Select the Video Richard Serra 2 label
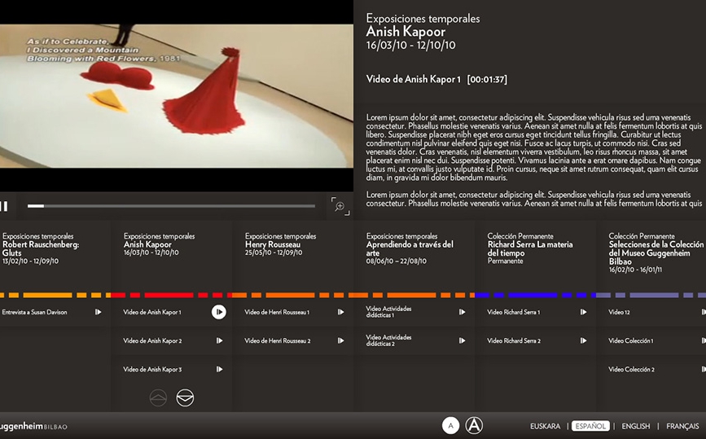This screenshot has width=706, height=439. point(514,340)
